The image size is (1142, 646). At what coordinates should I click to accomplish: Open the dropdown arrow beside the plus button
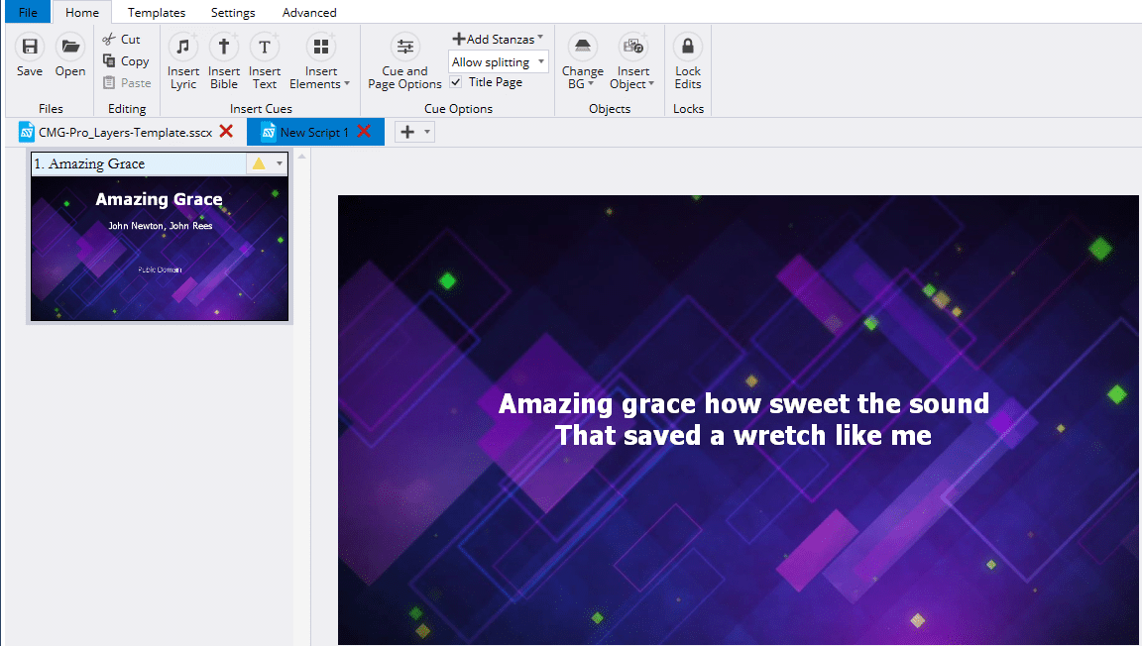coord(427,132)
